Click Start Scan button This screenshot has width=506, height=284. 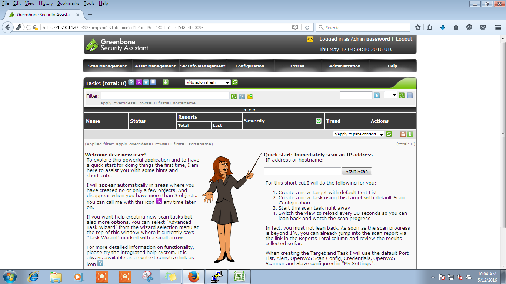coord(357,171)
